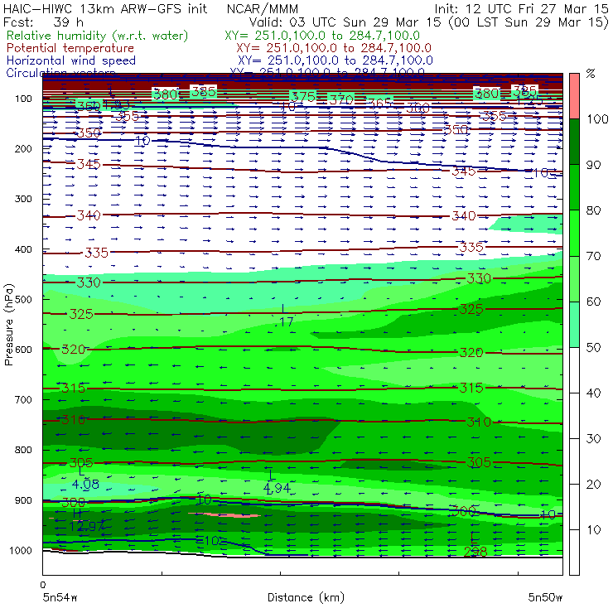Click the 'Fcst: 39 h' forecast label
The height and width of the screenshot is (613, 613).
[x=43, y=22]
